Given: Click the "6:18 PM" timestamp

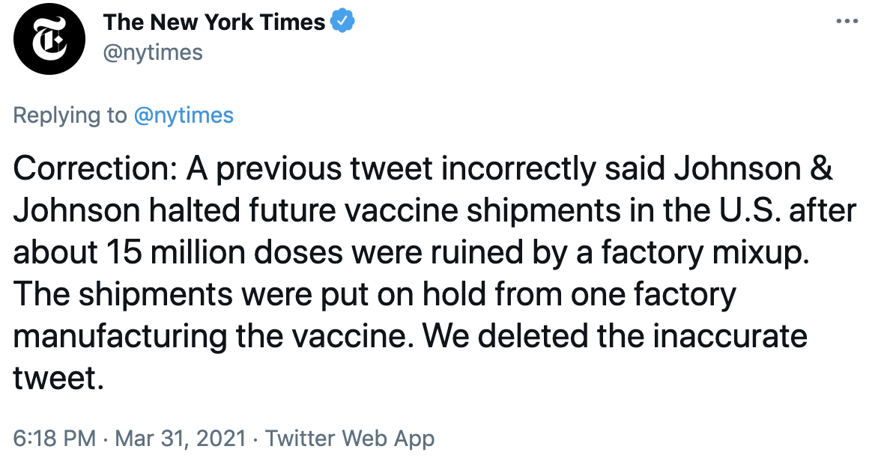Looking at the screenshot, I should [54, 438].
